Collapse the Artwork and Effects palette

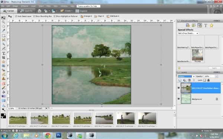(178, 21)
